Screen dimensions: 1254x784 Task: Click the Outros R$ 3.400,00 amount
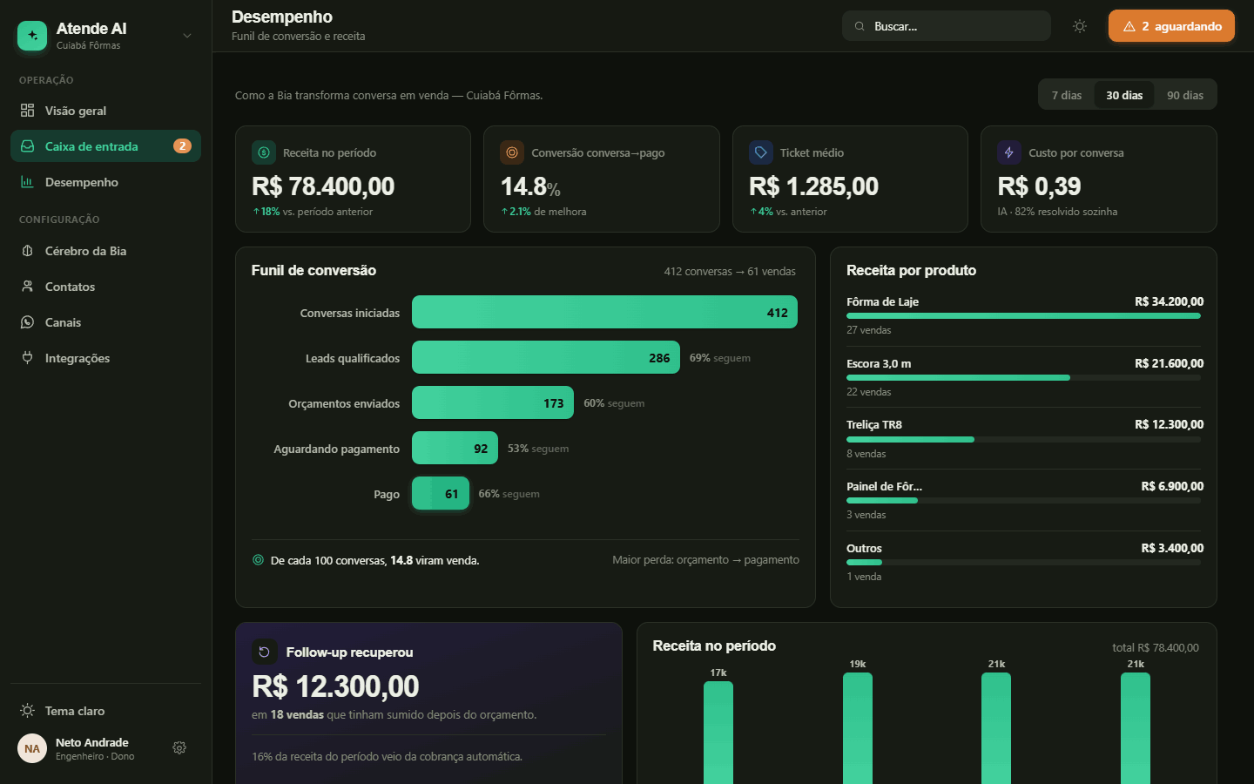click(1172, 549)
